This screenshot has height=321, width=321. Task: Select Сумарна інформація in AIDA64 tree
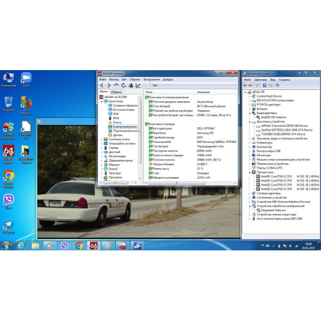click(x=123, y=105)
